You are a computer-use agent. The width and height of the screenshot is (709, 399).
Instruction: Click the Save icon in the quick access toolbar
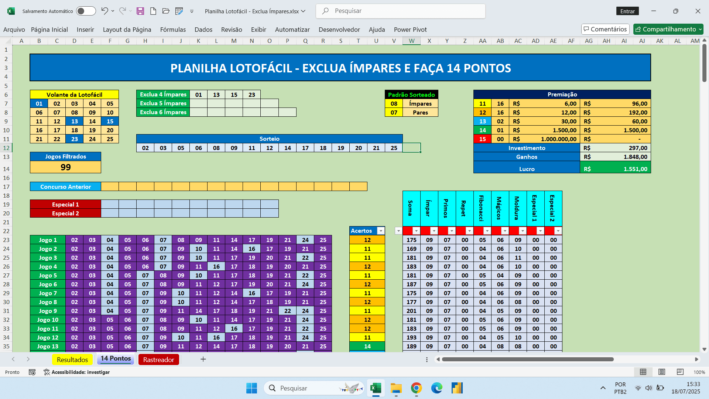[x=140, y=11]
